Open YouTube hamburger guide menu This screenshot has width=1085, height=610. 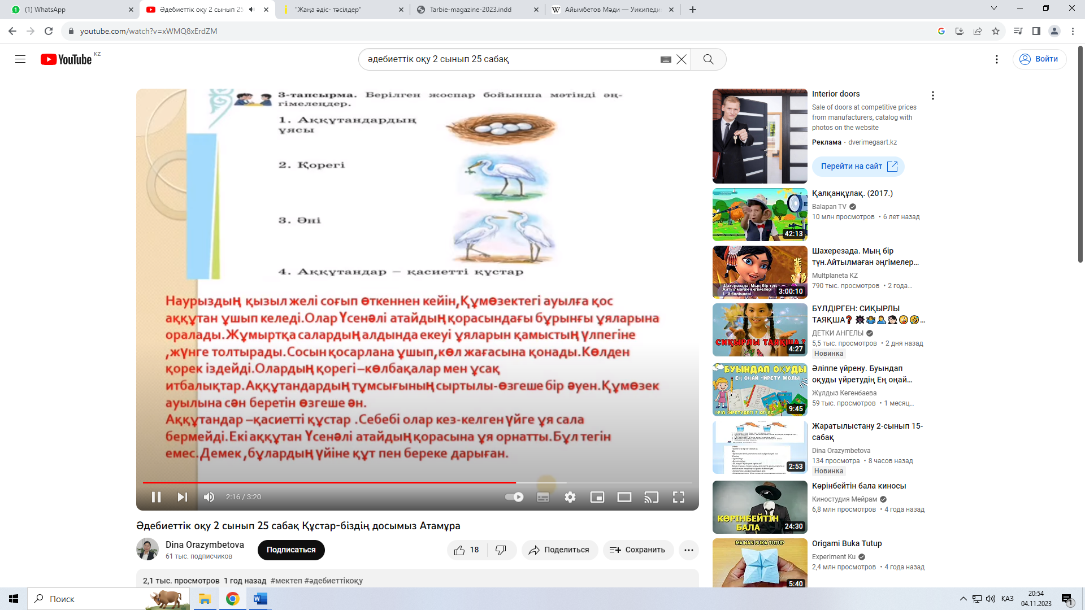pyautogui.click(x=20, y=59)
